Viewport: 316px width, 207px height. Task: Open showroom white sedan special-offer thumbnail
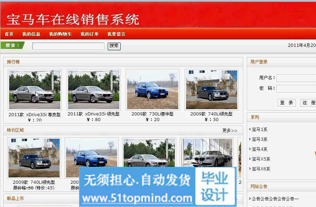(x=207, y=152)
